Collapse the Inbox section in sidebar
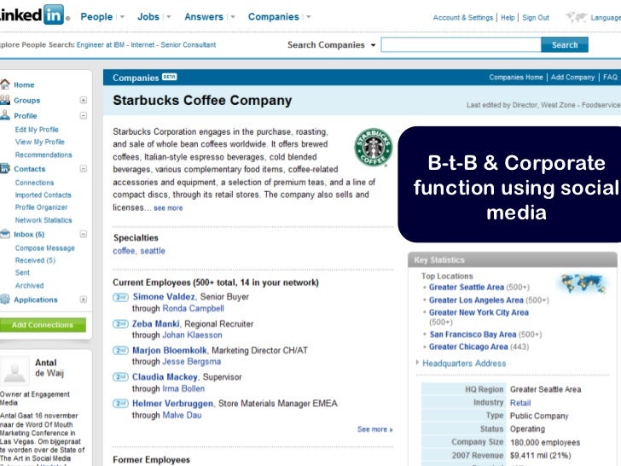621x466 pixels. click(84, 234)
